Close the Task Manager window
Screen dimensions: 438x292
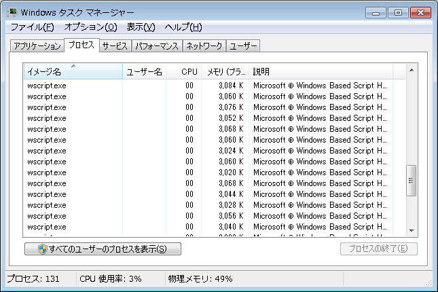tap(420, 13)
